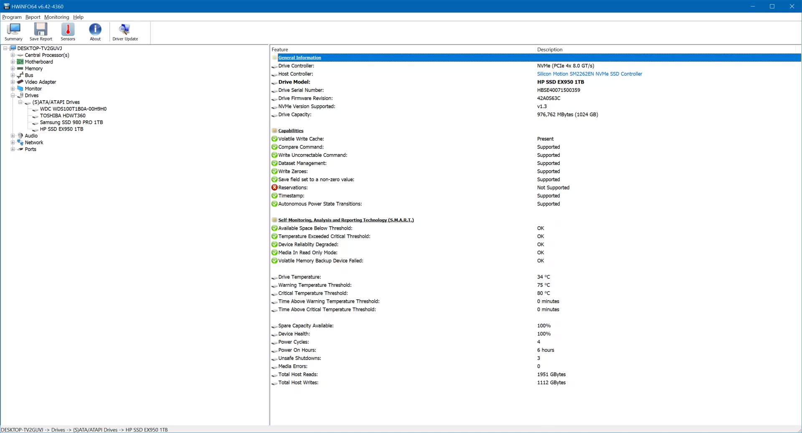Click the red Reservations not-supported icon

274,187
